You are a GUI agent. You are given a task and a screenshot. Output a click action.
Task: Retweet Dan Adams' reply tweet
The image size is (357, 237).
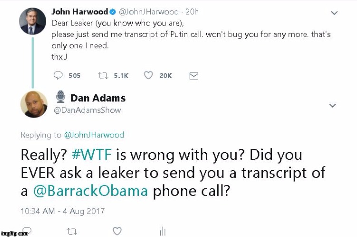tap(72, 231)
